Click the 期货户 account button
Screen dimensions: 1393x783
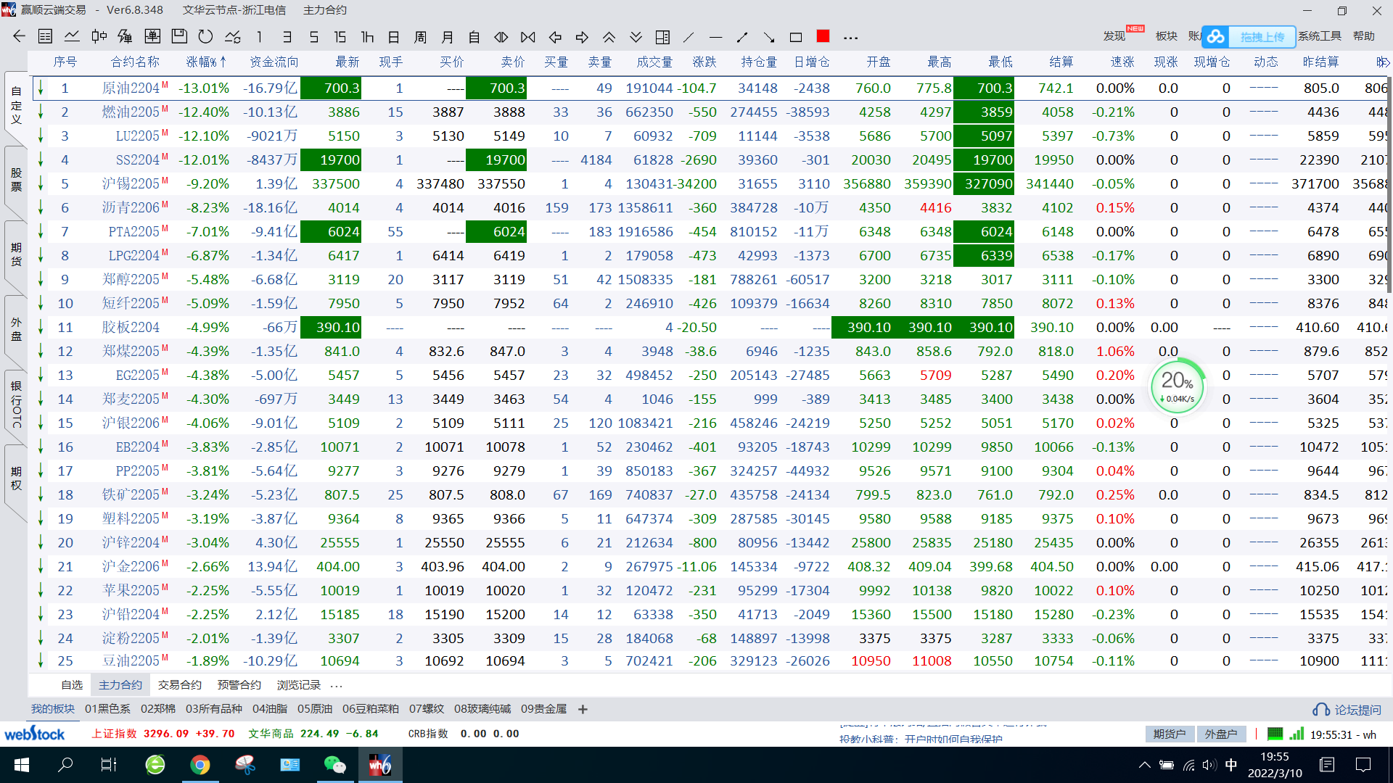[1170, 734]
